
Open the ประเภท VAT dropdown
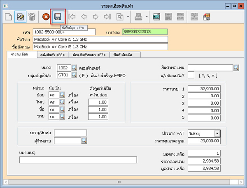pyautogui.click(x=217, y=133)
